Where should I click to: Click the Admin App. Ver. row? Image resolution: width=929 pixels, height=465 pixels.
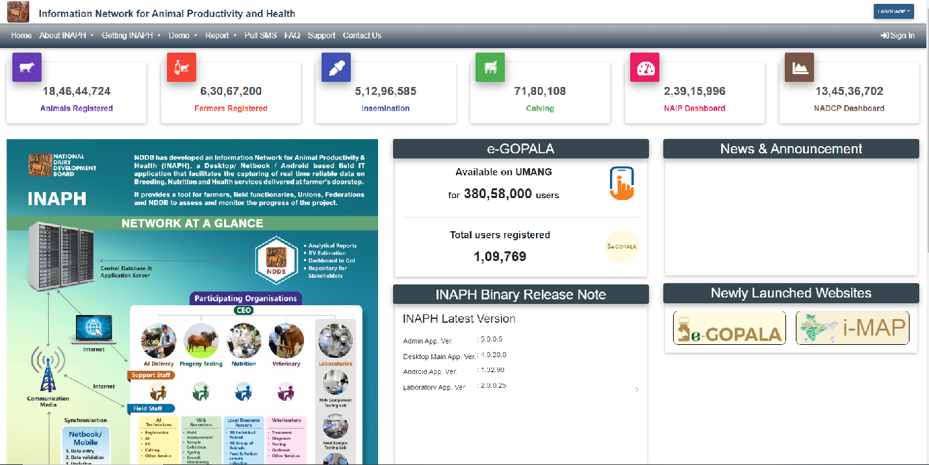[x=453, y=340]
